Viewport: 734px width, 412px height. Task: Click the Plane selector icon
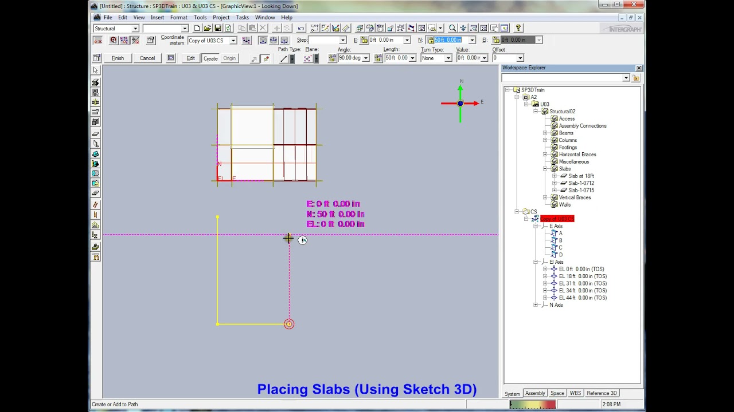coord(308,58)
